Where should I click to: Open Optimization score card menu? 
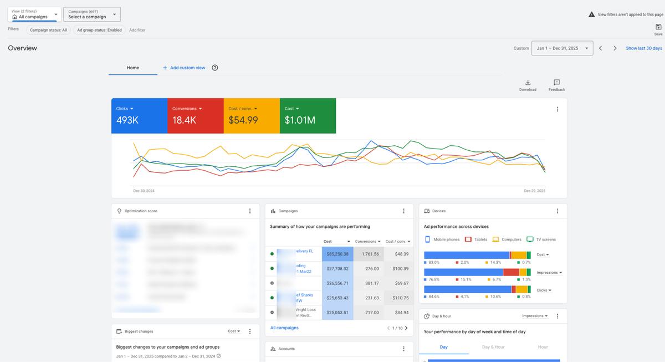[x=250, y=211]
